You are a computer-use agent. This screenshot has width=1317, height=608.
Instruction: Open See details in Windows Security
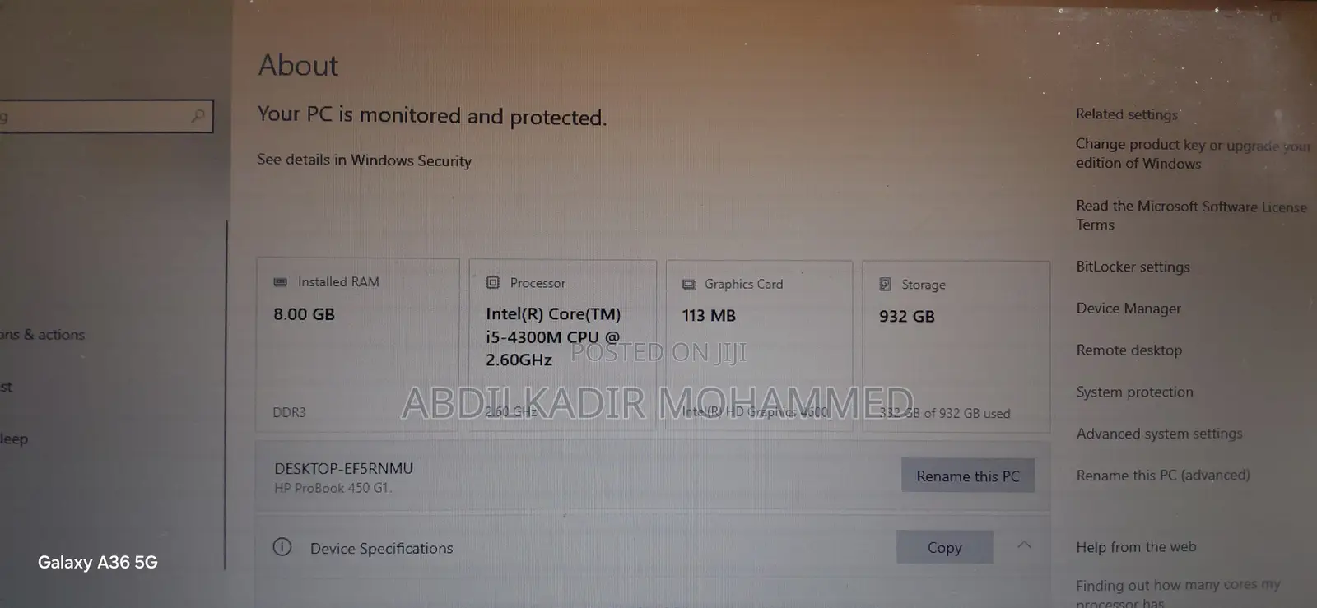364,160
